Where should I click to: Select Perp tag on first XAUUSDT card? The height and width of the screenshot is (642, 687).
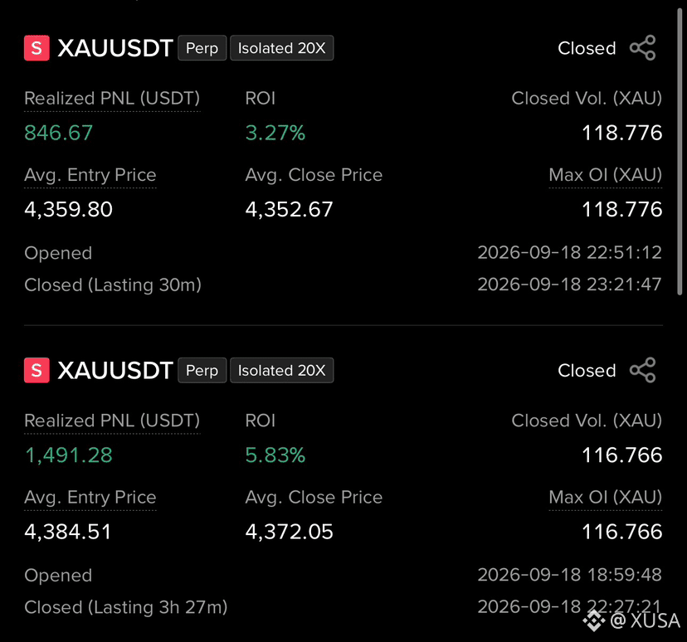pos(202,48)
